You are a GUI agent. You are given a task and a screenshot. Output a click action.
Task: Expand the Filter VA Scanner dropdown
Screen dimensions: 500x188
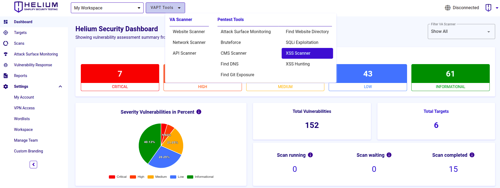click(461, 32)
